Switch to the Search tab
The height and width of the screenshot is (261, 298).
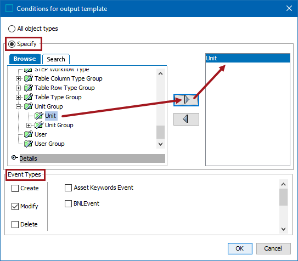56,59
